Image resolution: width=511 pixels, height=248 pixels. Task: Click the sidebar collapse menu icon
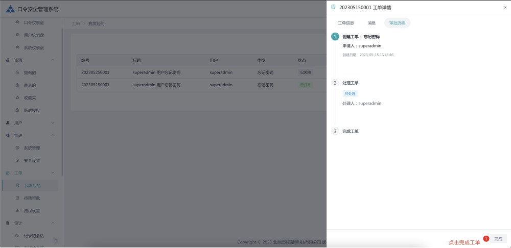pyautogui.click(x=56, y=240)
